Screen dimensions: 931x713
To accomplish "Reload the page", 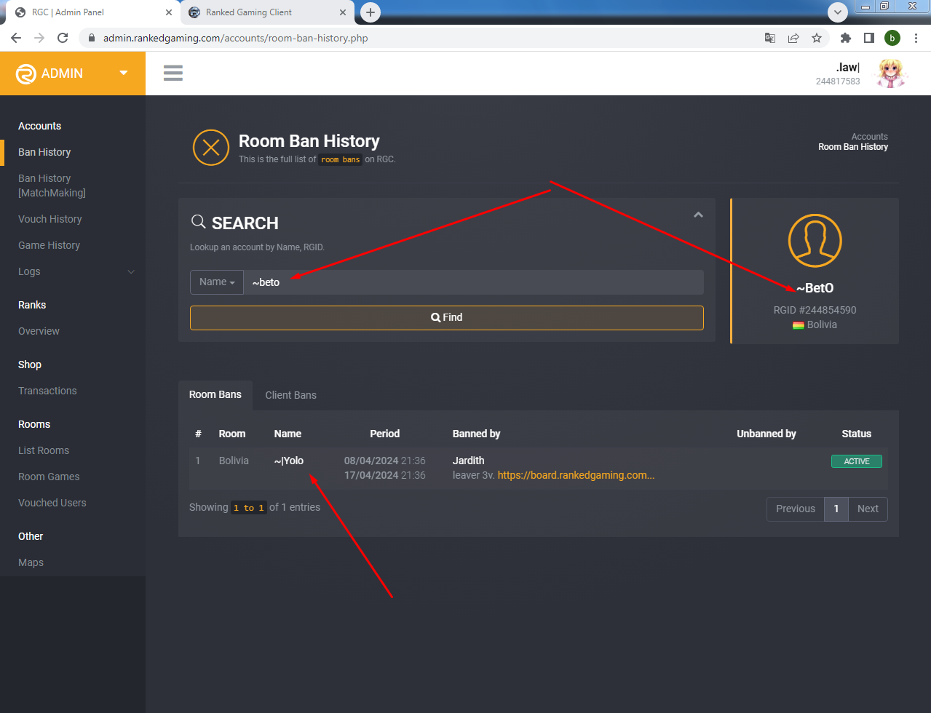I will pos(63,38).
